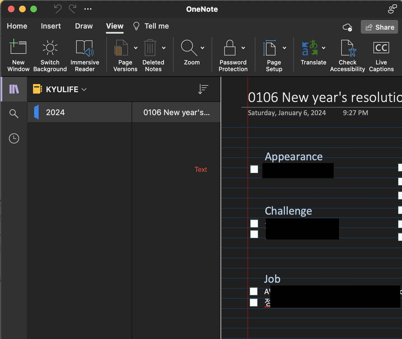Open the 0106 New year's page
Viewport: 402px width, 339px height.
(x=176, y=112)
